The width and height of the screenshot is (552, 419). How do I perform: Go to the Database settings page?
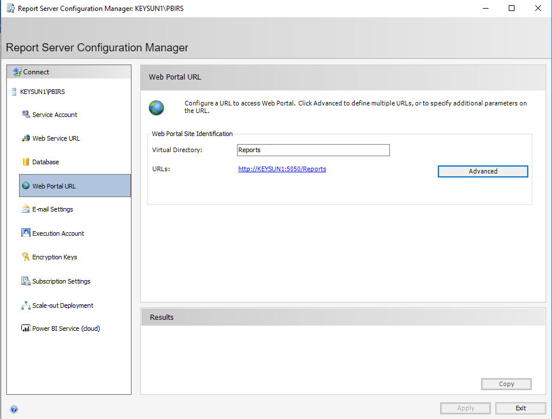(46, 162)
